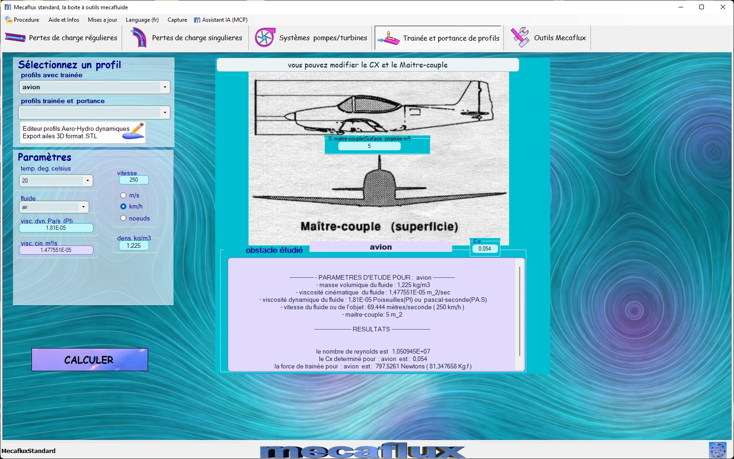Image resolution: width=734 pixels, height=459 pixels.
Task: Open the Language (fr) menu
Action: tap(142, 20)
